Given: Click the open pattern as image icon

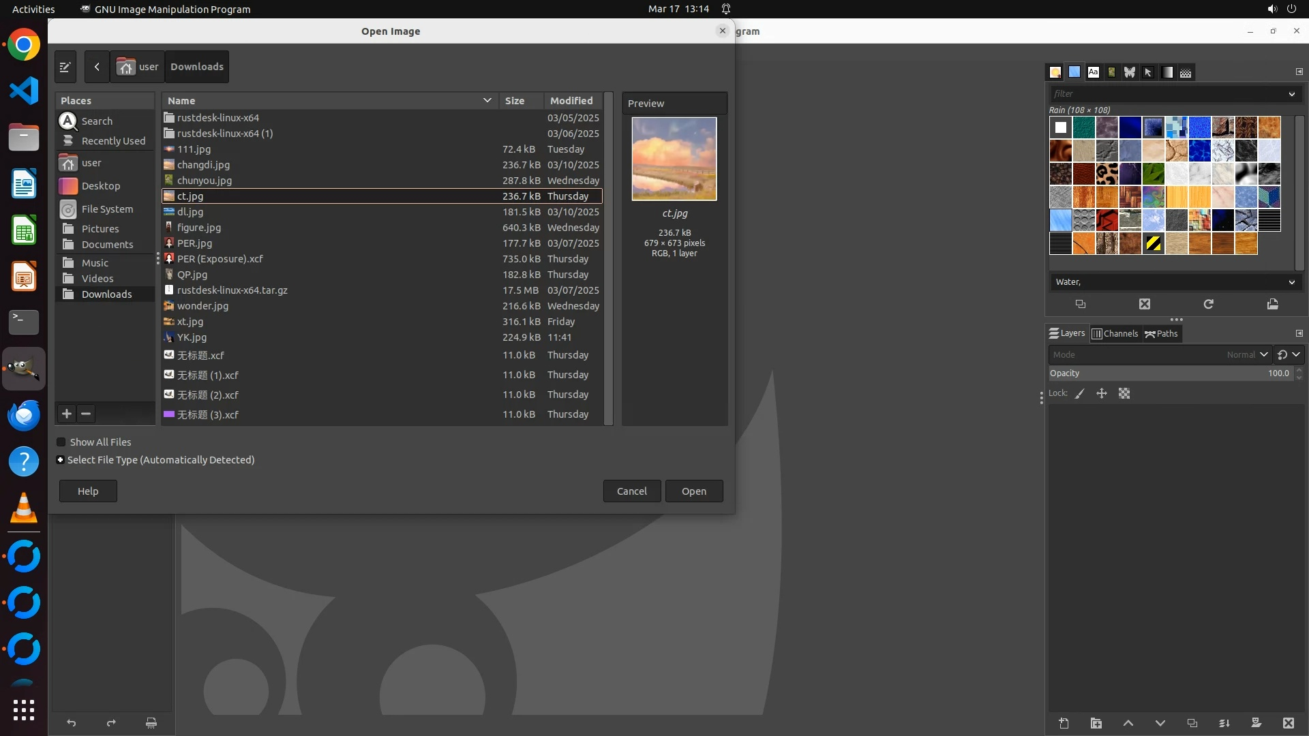Looking at the screenshot, I should [x=1272, y=304].
